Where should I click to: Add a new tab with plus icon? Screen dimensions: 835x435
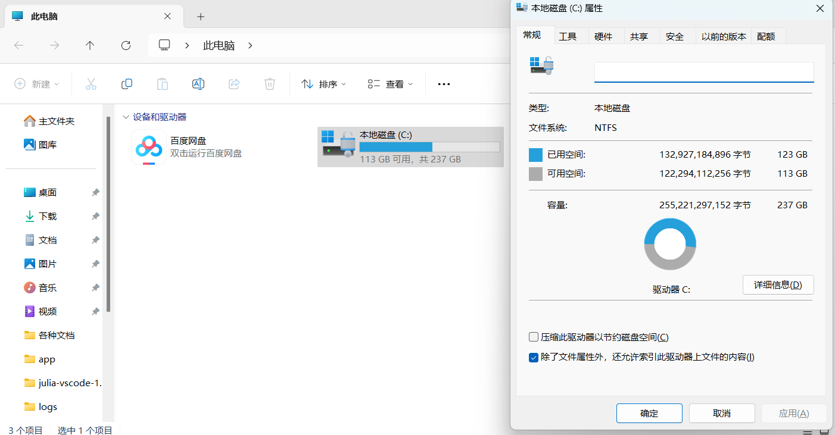pos(201,17)
